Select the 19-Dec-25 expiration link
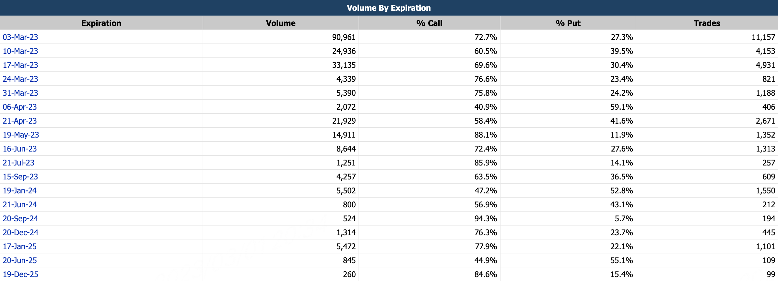The width and height of the screenshot is (778, 281). point(20,275)
